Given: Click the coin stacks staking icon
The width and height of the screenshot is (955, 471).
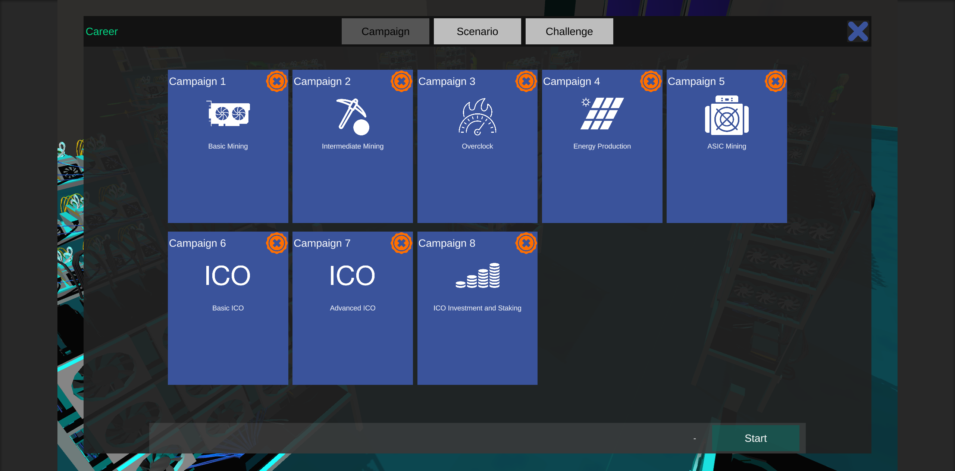Looking at the screenshot, I should point(477,276).
